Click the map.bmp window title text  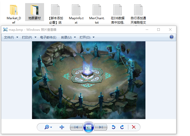point(33,30)
